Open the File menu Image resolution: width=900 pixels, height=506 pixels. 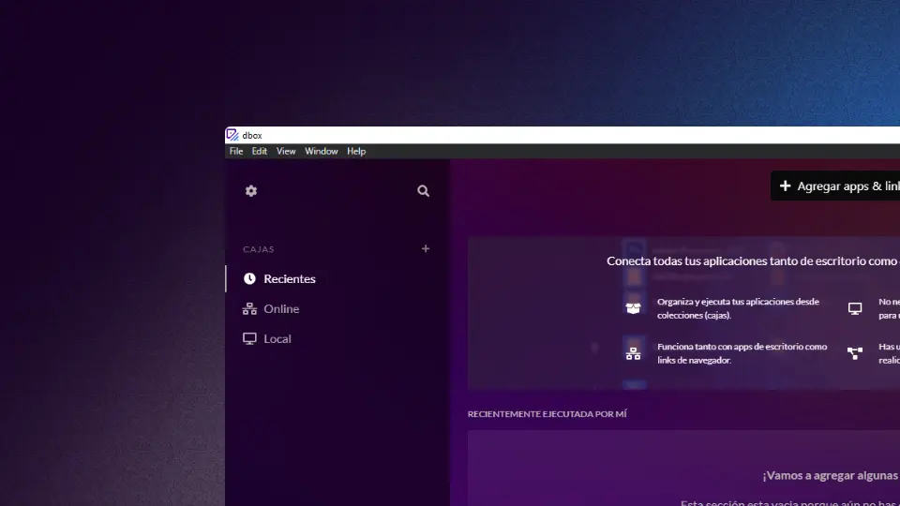point(236,152)
